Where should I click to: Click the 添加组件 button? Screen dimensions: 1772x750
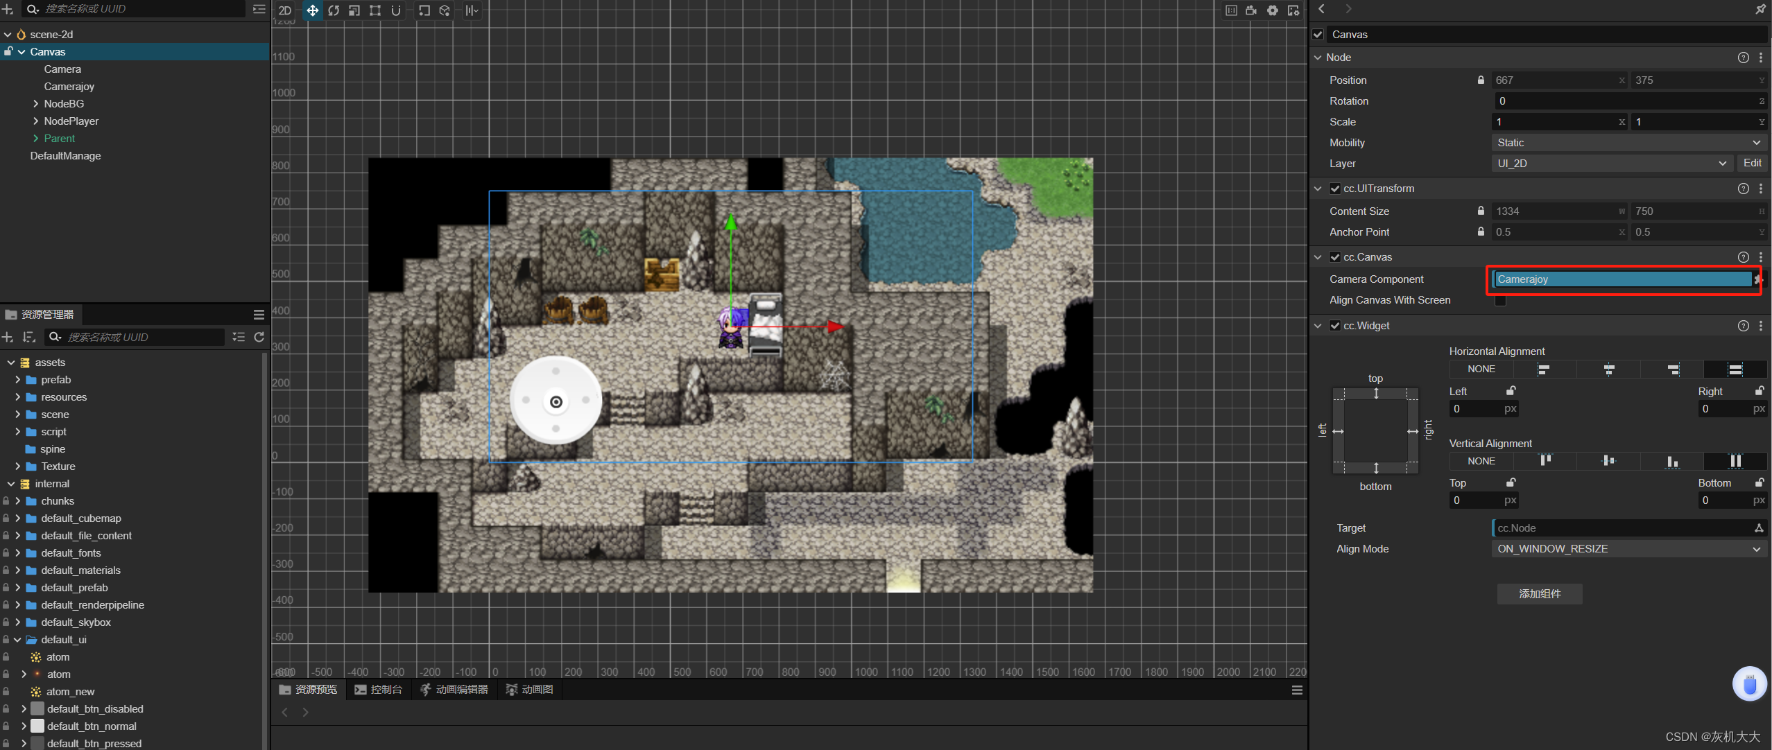1540,594
